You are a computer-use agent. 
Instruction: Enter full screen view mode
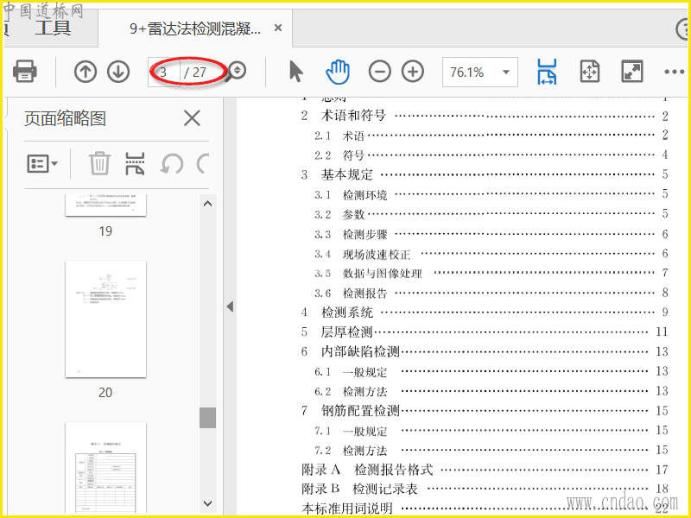pyautogui.click(x=632, y=72)
